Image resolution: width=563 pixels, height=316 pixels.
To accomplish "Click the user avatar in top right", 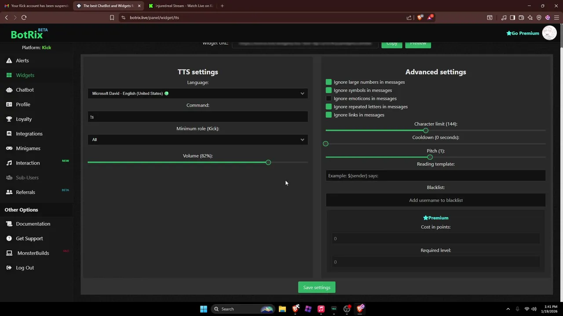I will click(549, 33).
